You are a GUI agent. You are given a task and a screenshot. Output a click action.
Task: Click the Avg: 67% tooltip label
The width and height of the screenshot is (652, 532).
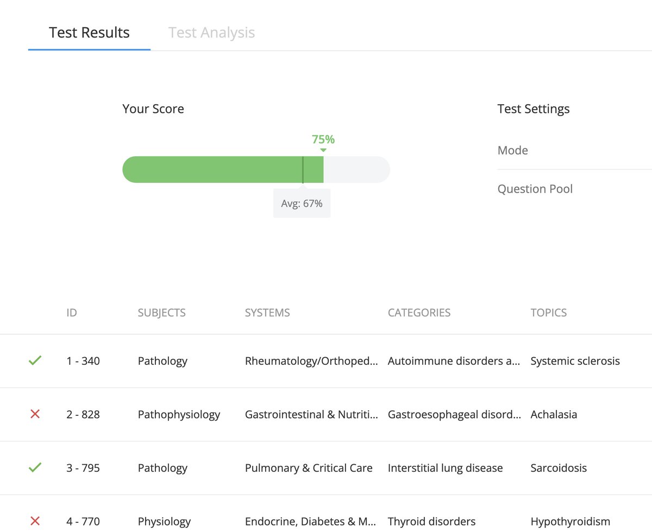pyautogui.click(x=302, y=204)
